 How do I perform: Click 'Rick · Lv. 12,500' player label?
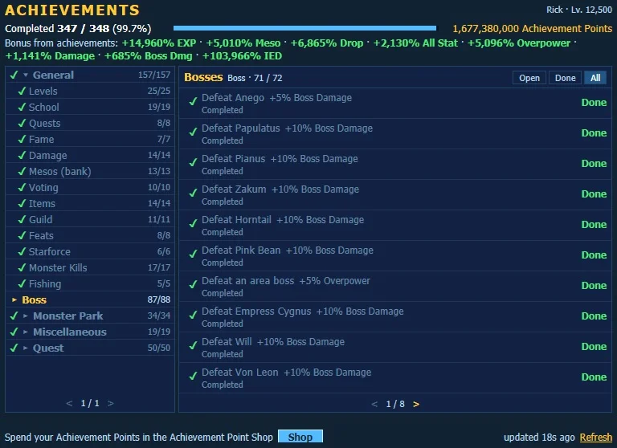(579, 10)
